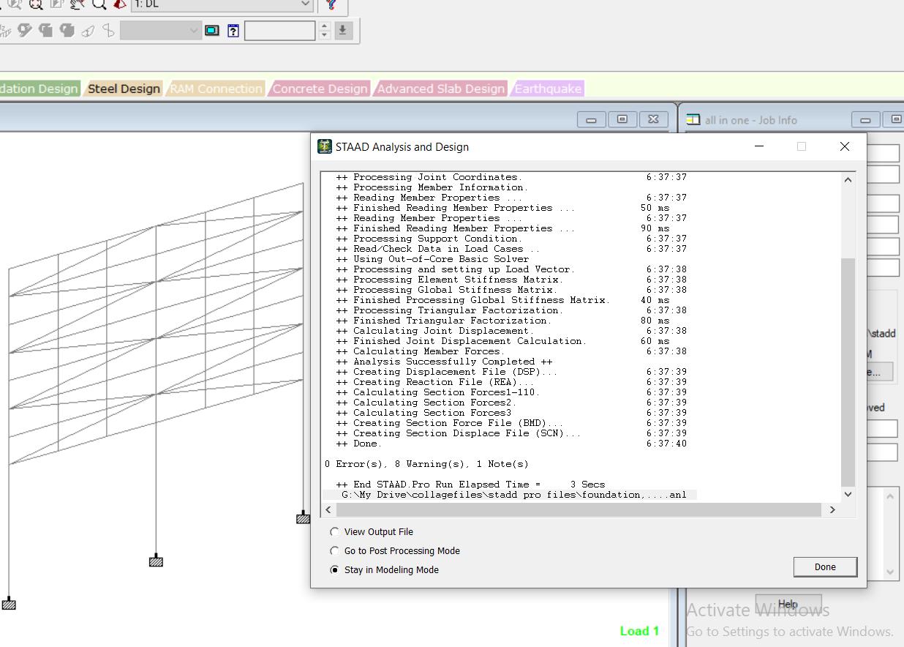Minimize the model view window

pos(591,119)
